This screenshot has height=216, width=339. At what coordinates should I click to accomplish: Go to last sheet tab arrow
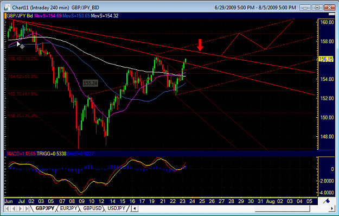tap(27, 208)
